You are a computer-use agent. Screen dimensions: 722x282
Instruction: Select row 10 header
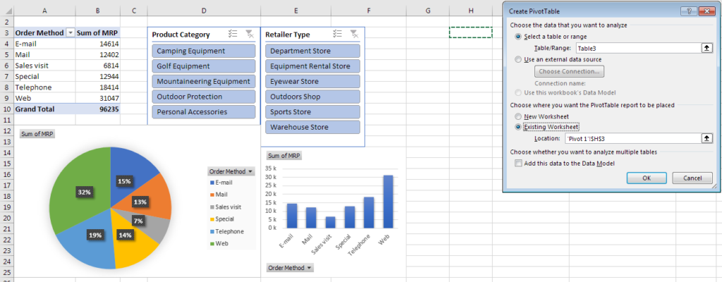6,109
